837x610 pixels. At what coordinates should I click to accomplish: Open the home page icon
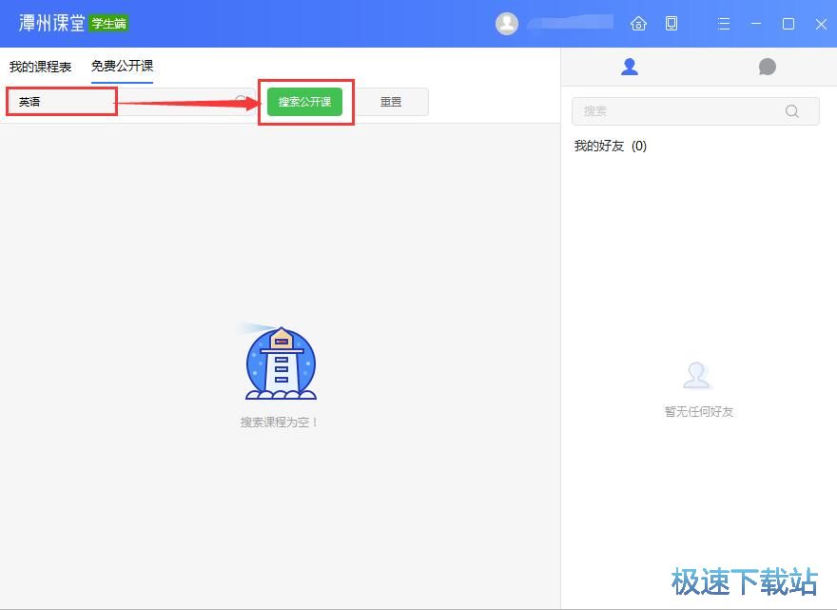point(638,24)
